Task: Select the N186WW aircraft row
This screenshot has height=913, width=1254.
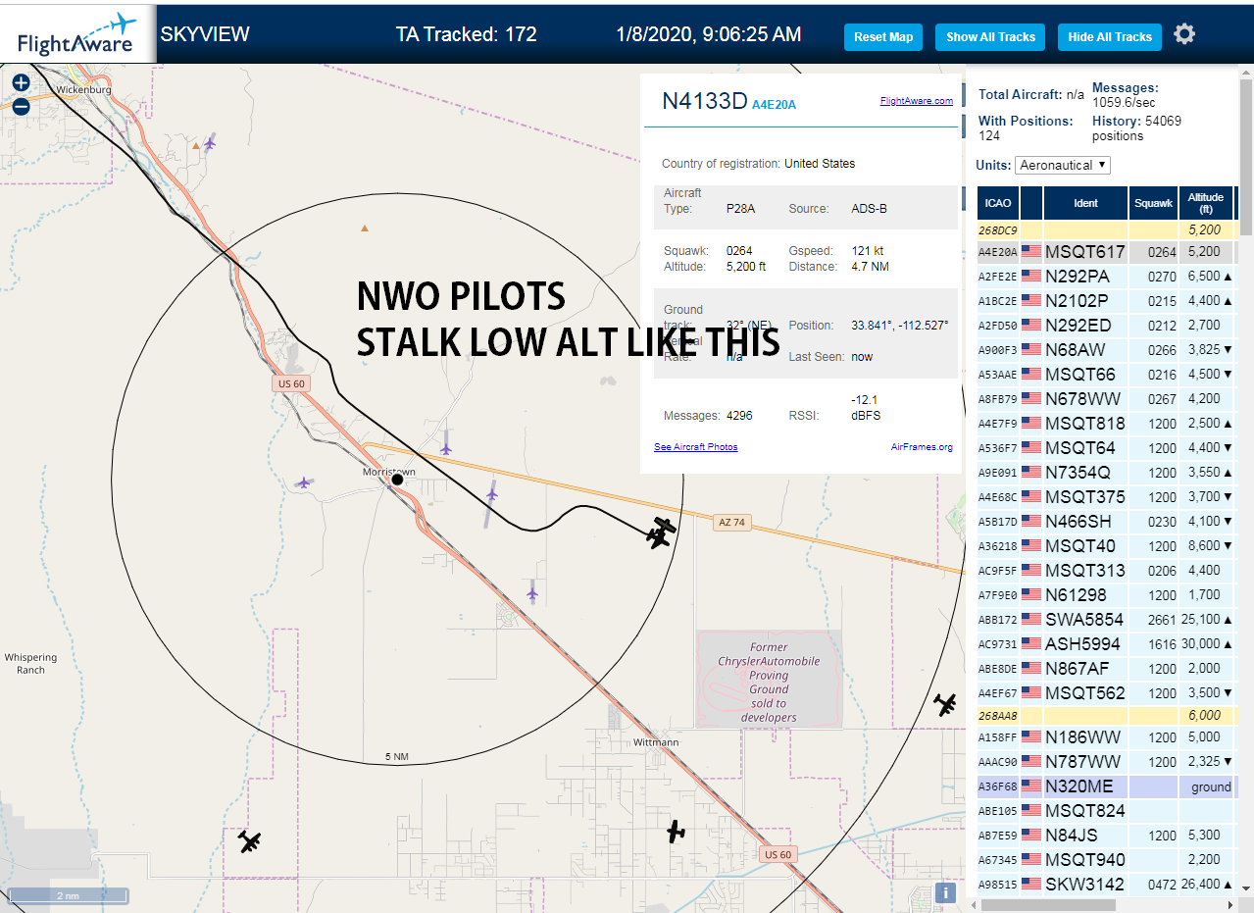Action: click(1108, 737)
